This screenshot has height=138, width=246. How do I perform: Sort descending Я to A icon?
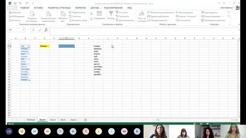(91, 19)
